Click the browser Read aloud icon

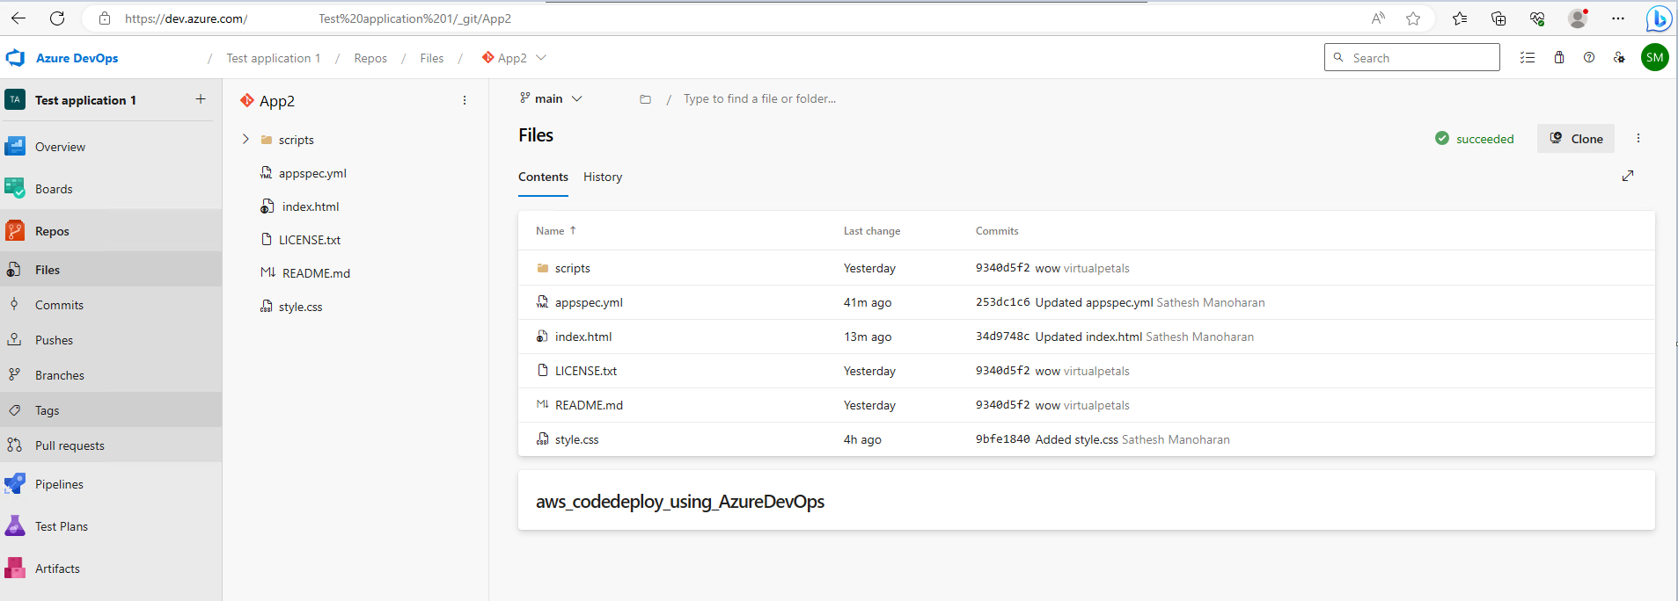click(1378, 18)
